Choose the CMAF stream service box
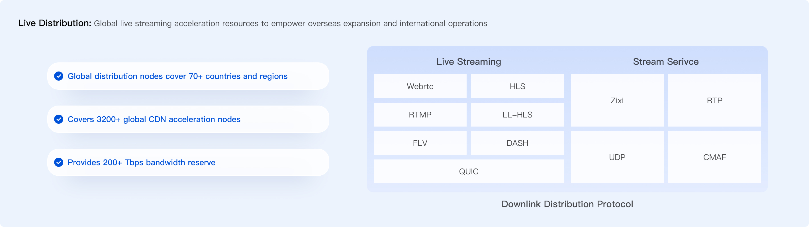 pos(714,157)
